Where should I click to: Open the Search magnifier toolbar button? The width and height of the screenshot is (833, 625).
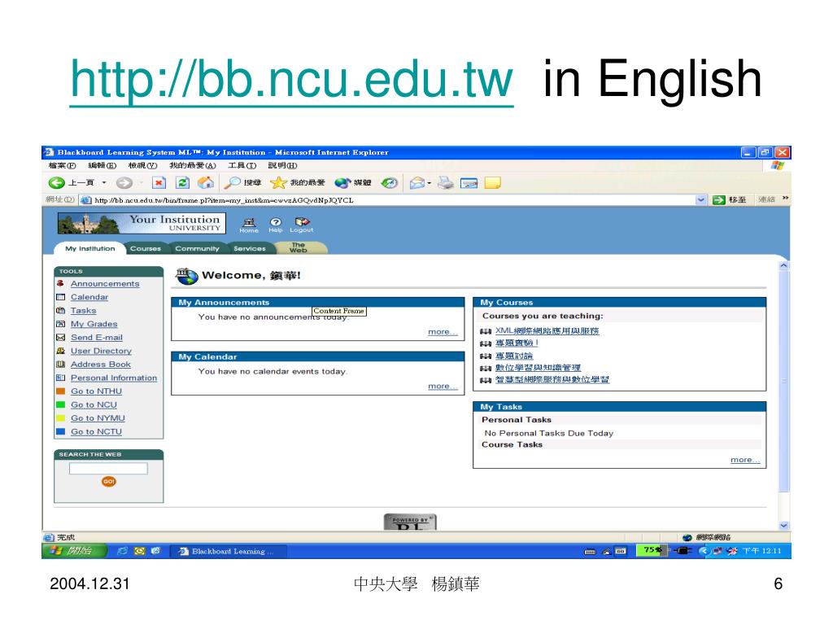[242, 183]
